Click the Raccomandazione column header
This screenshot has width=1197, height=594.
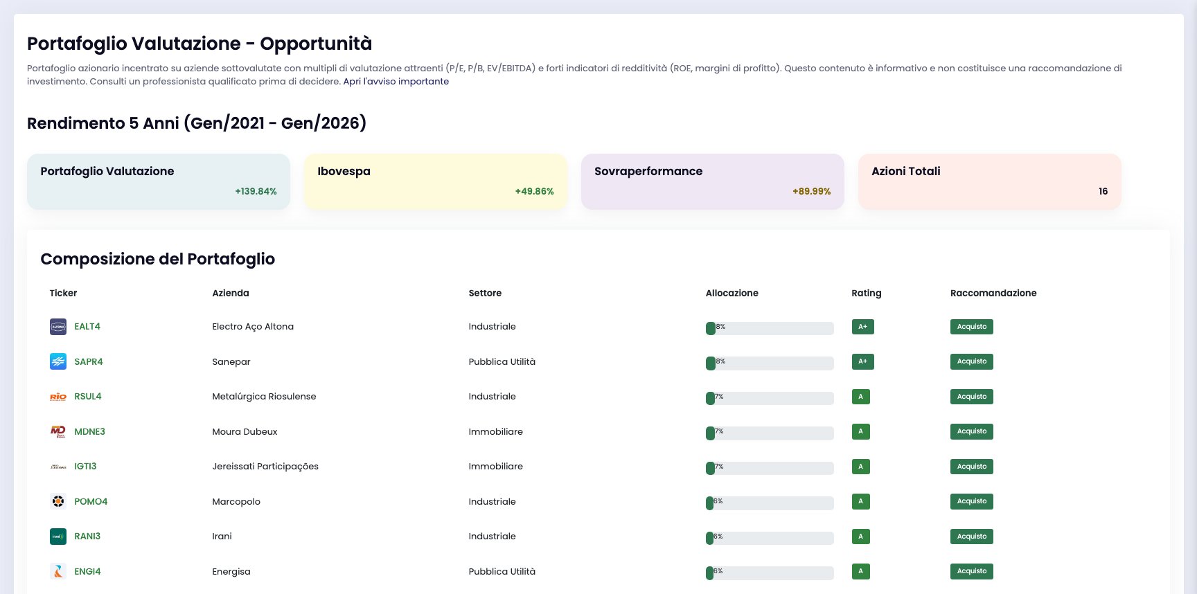tap(993, 293)
